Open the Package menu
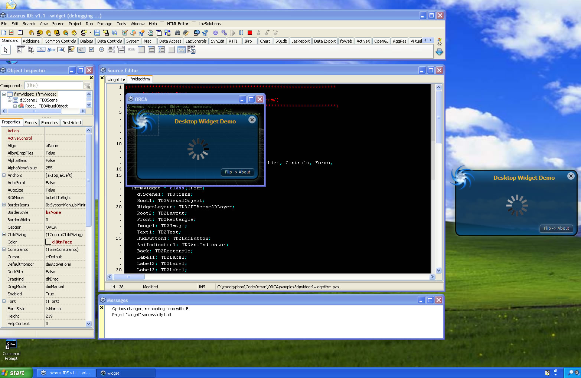Image resolution: width=581 pixels, height=378 pixels. (105, 24)
